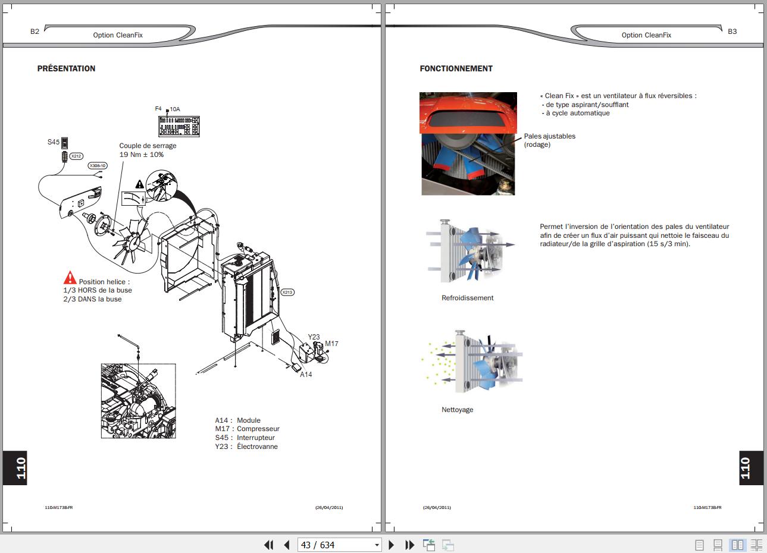Open the page number dropdown arrow
Image resolution: width=767 pixels, height=553 pixels.
tap(377, 545)
